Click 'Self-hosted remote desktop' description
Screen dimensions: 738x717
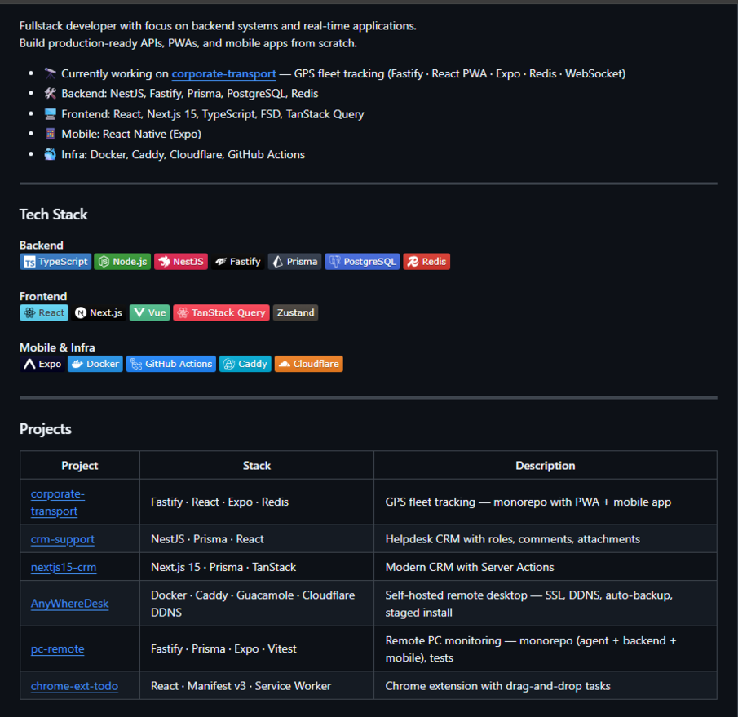coord(545,604)
